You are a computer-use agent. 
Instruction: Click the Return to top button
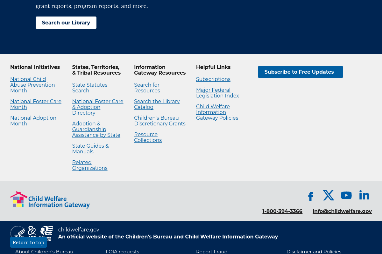point(28,242)
